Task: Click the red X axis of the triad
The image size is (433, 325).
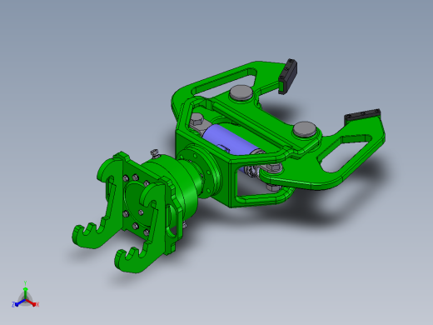Action: (x=32, y=302)
